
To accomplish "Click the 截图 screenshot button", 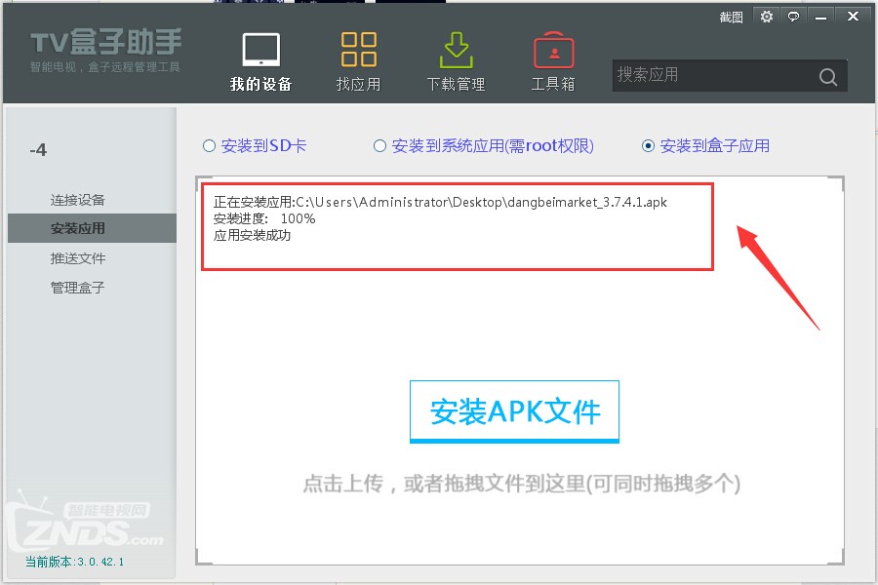I will [730, 16].
